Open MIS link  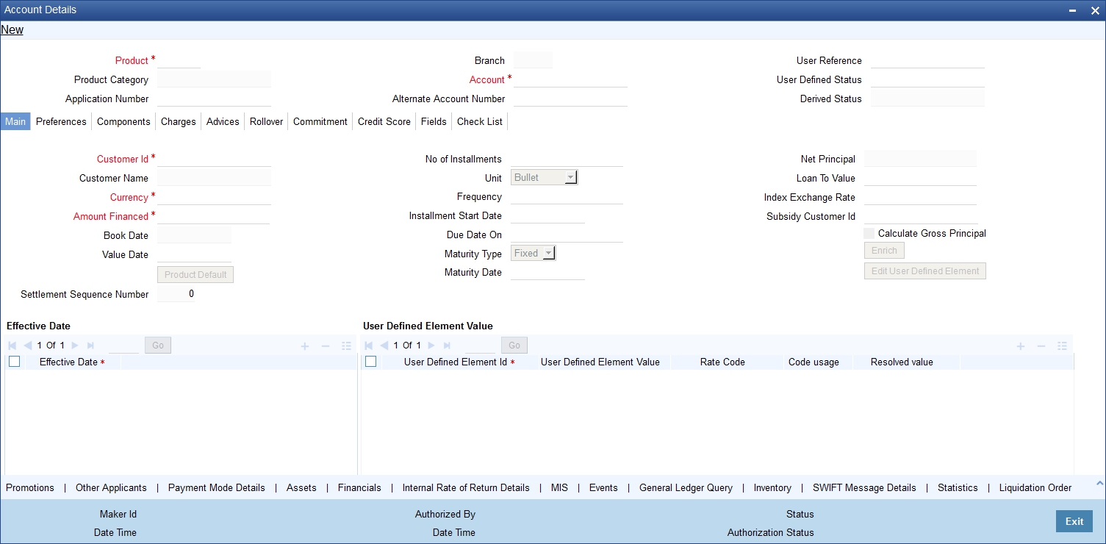pos(559,487)
